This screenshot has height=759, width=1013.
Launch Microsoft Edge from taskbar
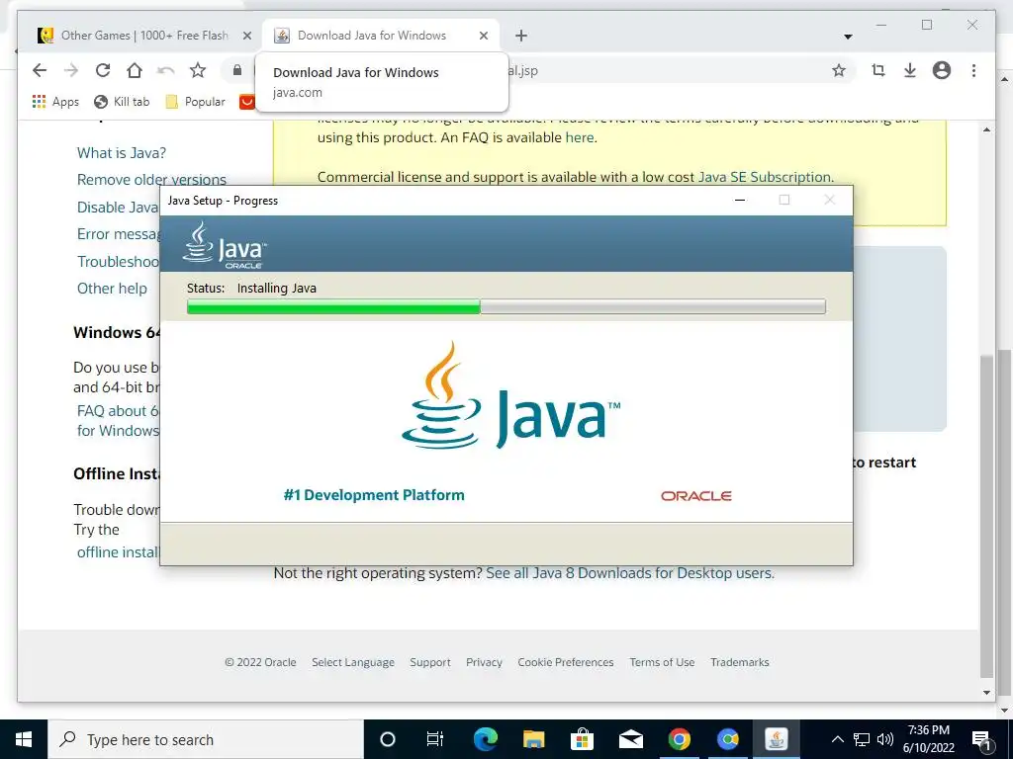(485, 739)
